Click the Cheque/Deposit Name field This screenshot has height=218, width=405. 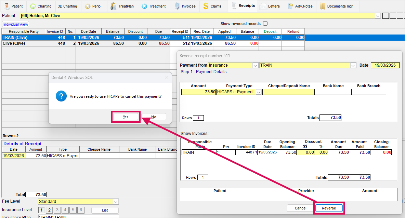288,92
